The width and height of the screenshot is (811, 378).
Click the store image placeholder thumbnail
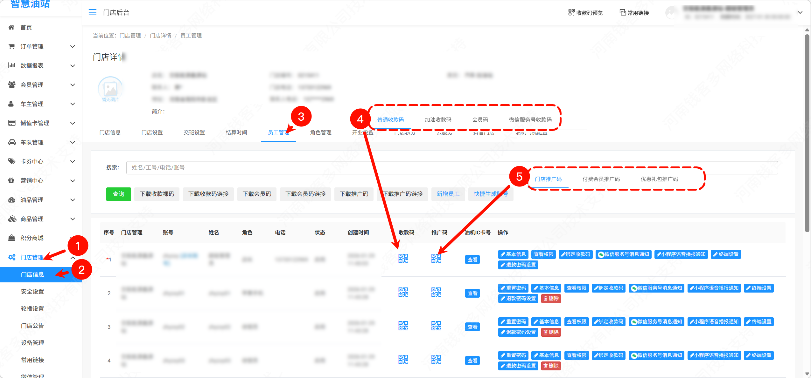[x=110, y=89]
